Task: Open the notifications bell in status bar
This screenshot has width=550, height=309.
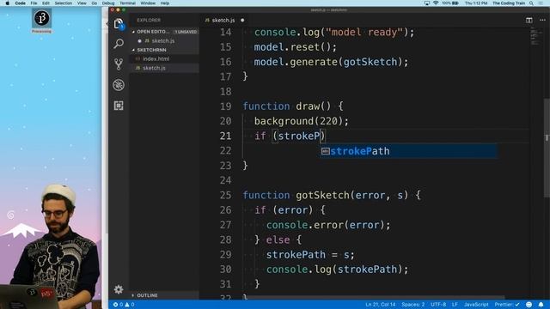Action: point(541,305)
